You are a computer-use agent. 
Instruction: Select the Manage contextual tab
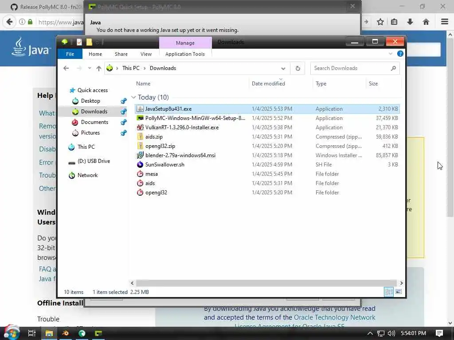coord(185,43)
